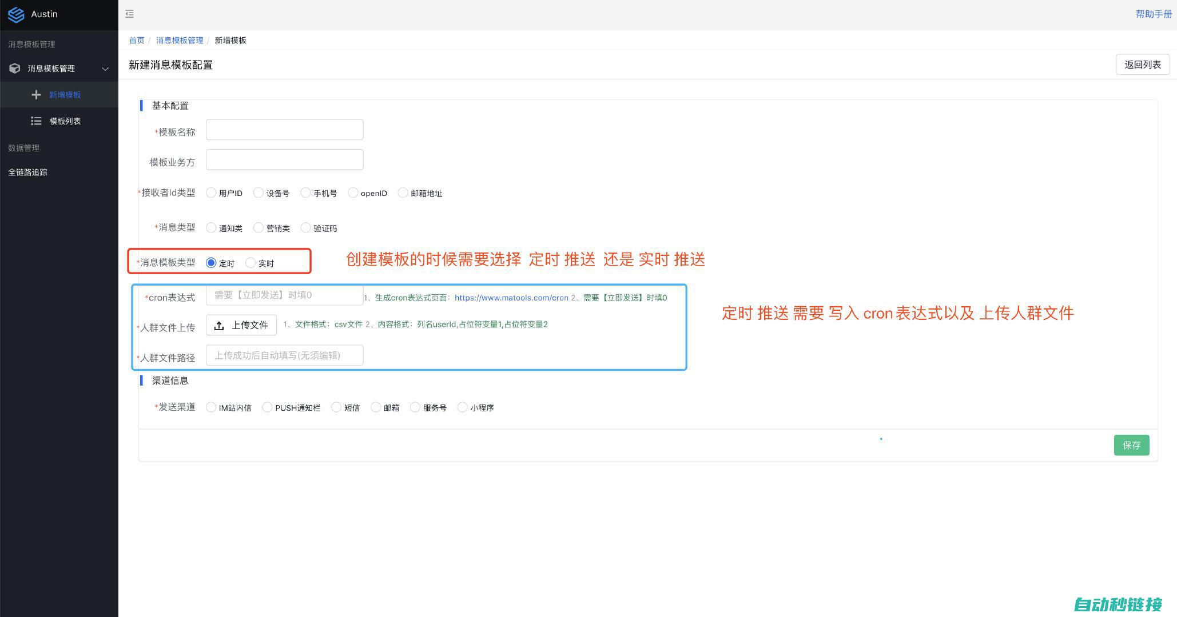Open 全链路追踪 in the sidebar
1177x617 pixels.
click(x=28, y=172)
